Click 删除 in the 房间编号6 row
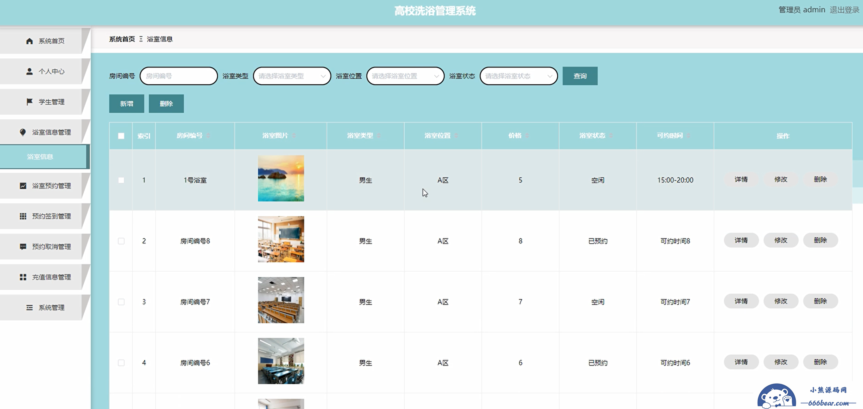863x409 pixels. (820, 362)
